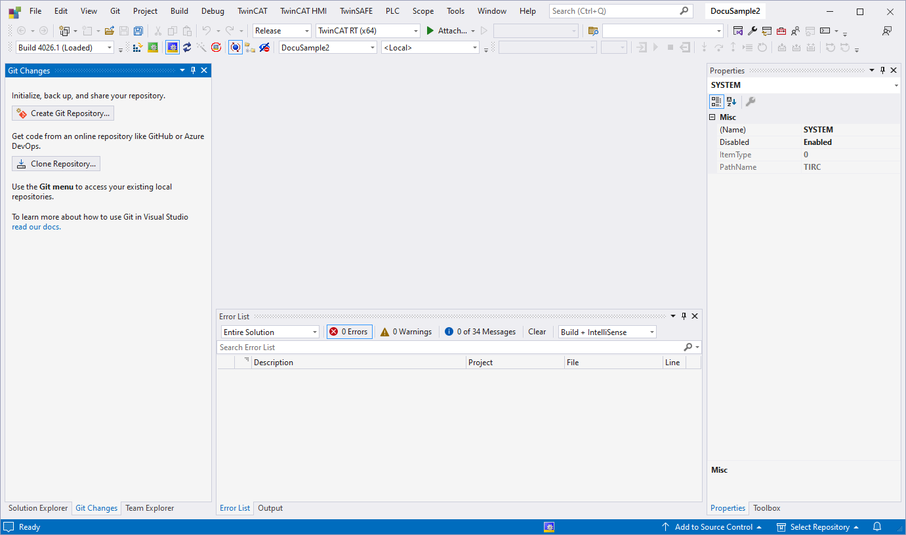Click the Clone Repository button
The width and height of the screenshot is (906, 535).
pos(56,164)
